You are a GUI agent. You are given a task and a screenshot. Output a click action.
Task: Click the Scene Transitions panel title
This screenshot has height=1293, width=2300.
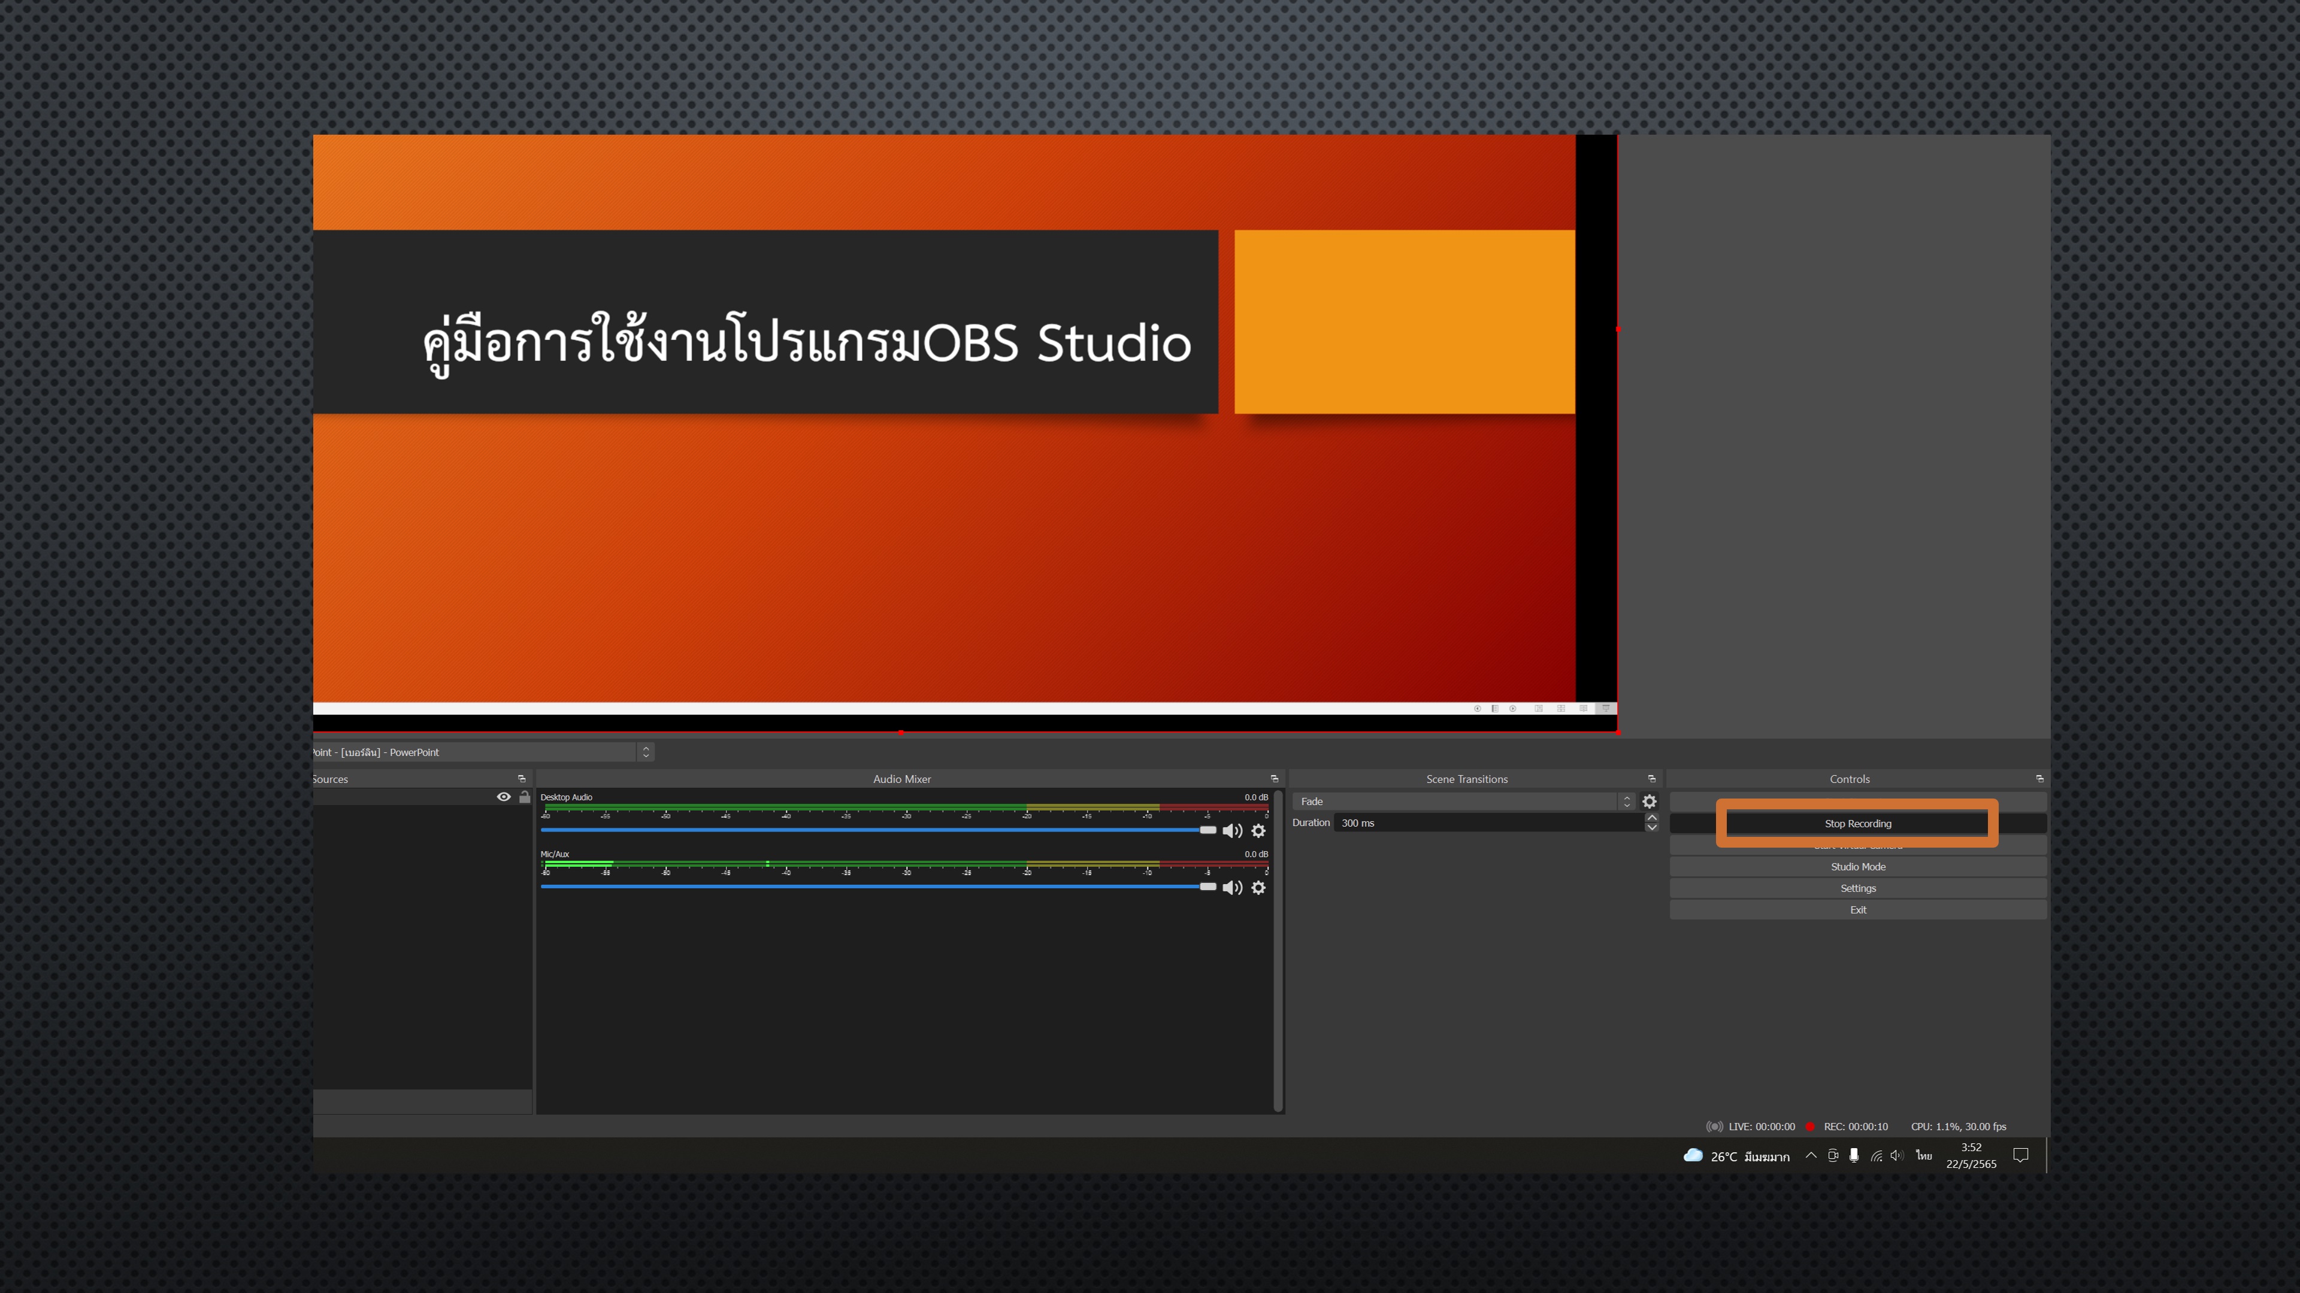pyautogui.click(x=1467, y=779)
